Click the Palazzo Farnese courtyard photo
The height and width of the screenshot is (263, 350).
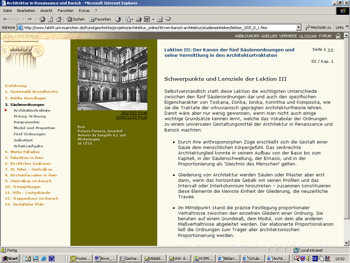coord(112,78)
